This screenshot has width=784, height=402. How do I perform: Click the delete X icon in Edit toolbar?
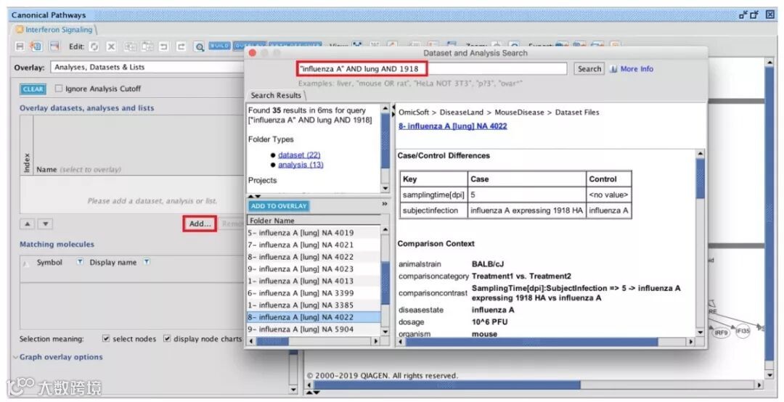tap(111, 46)
